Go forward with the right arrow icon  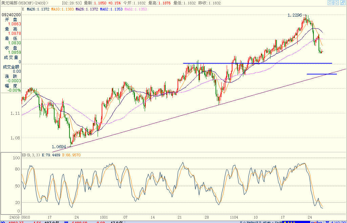(x=336, y=3)
